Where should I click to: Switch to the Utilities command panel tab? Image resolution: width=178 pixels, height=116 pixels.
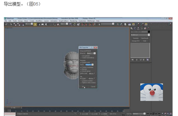coord(148,28)
